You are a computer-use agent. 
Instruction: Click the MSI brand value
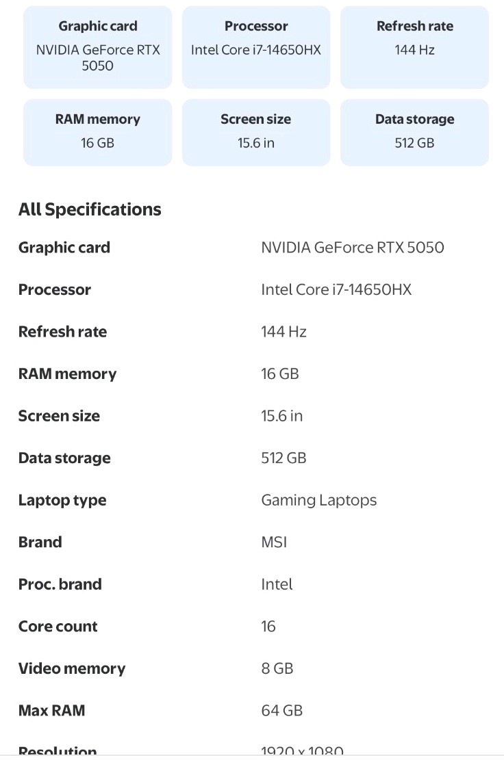click(x=274, y=542)
